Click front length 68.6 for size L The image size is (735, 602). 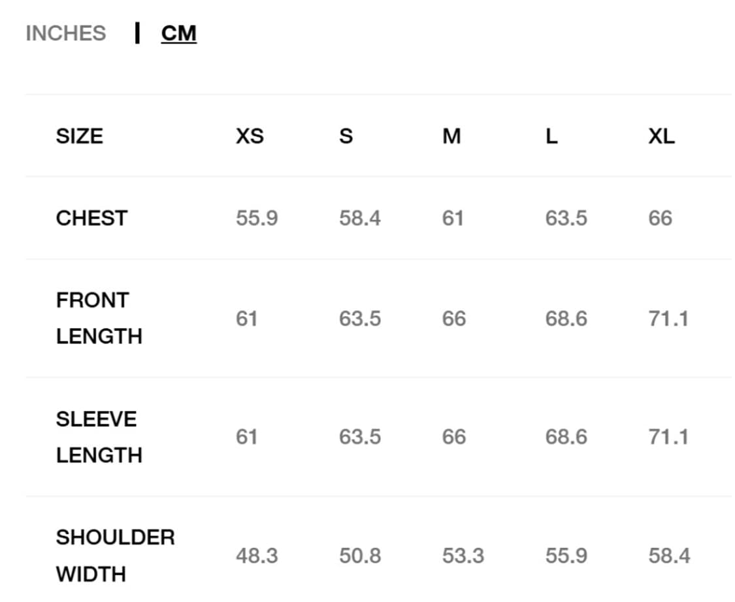coord(566,318)
